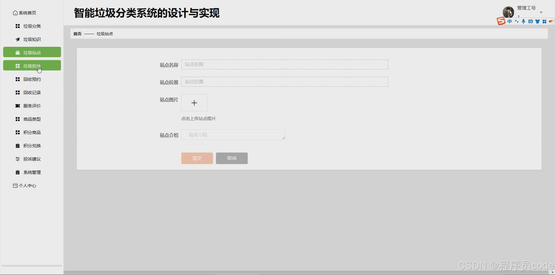Toggle Sogou punctuation mode
Screen dimensions: 555x275
pos(517,21)
